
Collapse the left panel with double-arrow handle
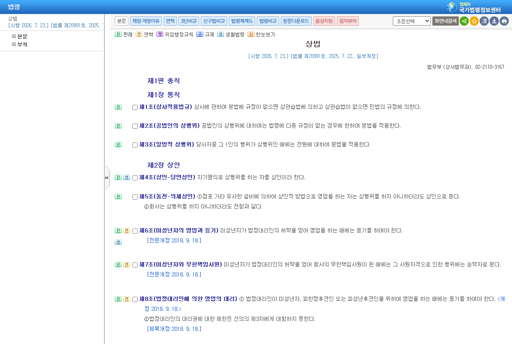click(x=107, y=178)
